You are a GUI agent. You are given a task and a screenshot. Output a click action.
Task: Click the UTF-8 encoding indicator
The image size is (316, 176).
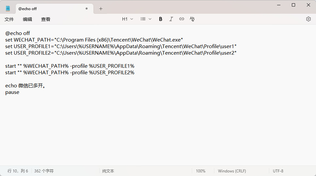tap(278, 171)
